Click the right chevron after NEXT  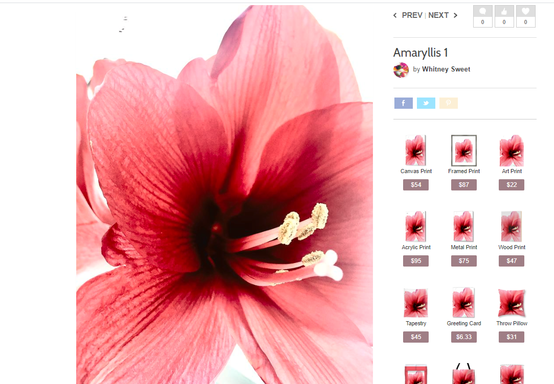pos(455,15)
